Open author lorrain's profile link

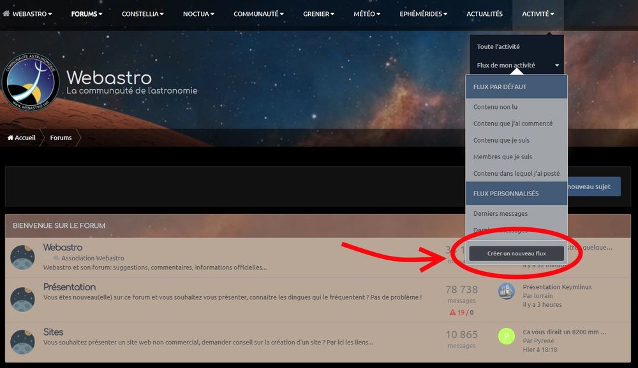pyautogui.click(x=544, y=295)
